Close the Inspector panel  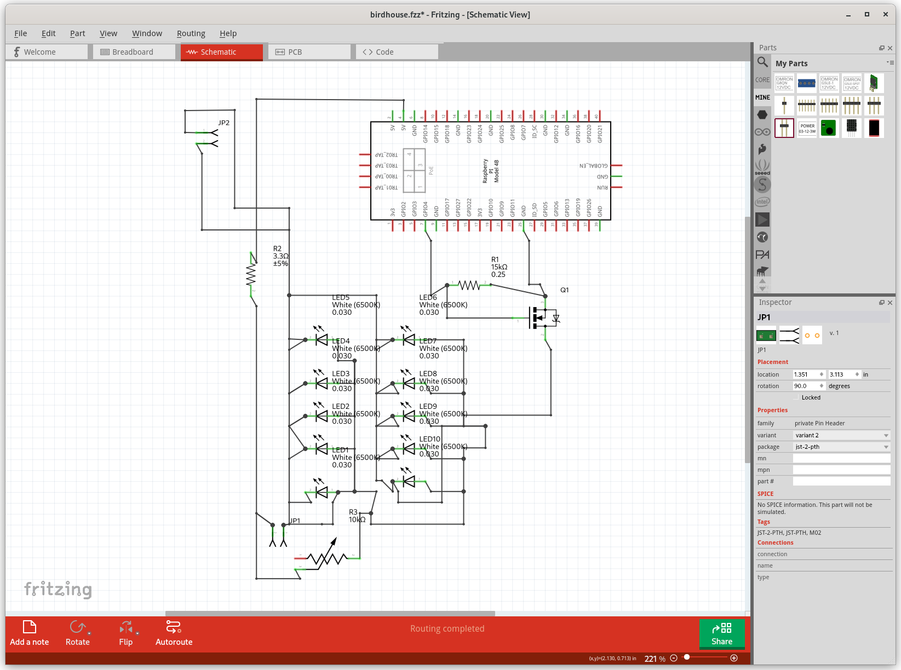(x=890, y=303)
